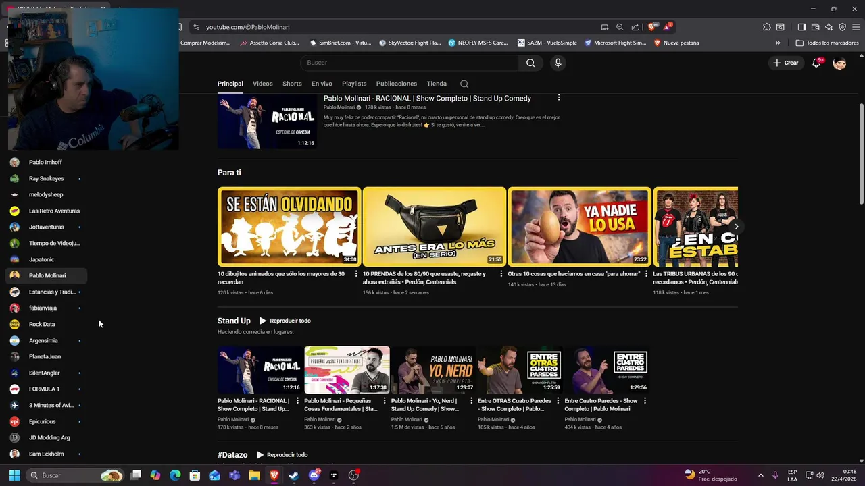Select Japatonic channel in sidebar
The height and width of the screenshot is (486, 865).
46,259
